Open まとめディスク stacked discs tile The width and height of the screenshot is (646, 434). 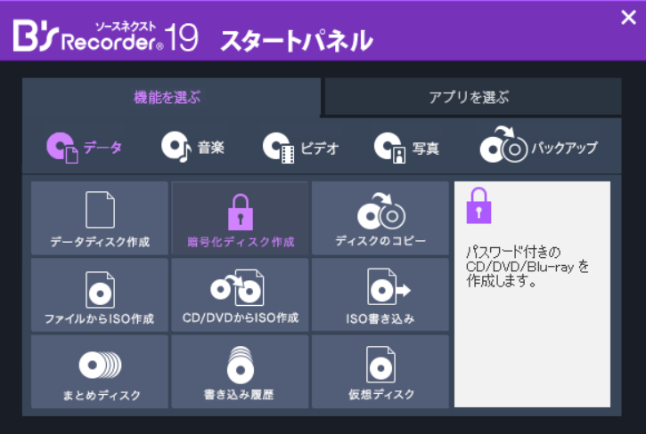click(x=100, y=372)
